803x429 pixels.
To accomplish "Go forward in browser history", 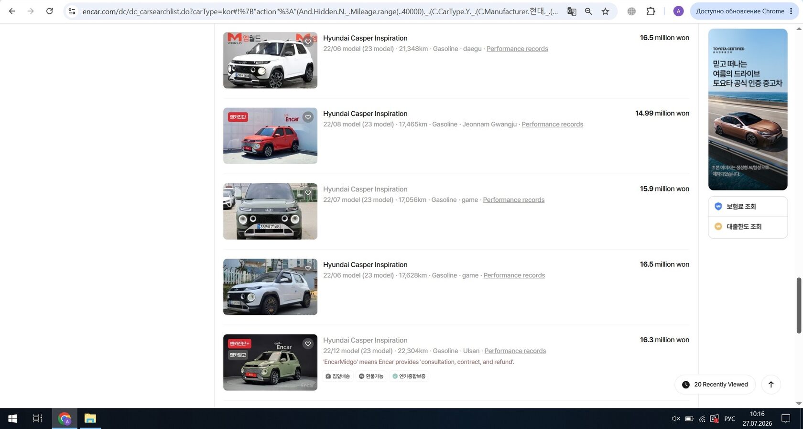I will click(31, 11).
